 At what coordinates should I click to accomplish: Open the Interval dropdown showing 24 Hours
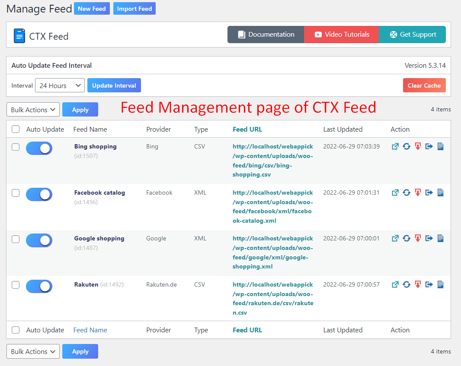(60, 85)
